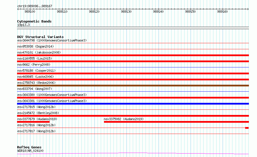Screen dimensions: 257x157
Task: Click the right arrow of the ruler
Action: 248,9
